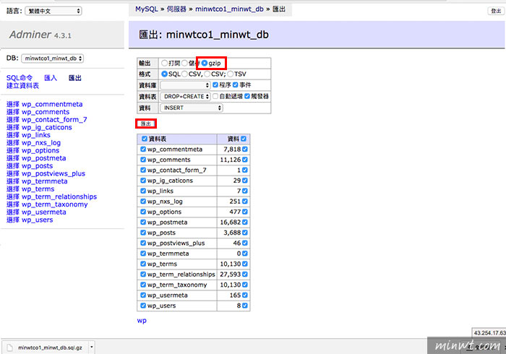Open the 語言 language dropdown
The width and height of the screenshot is (506, 354).
pos(53,11)
